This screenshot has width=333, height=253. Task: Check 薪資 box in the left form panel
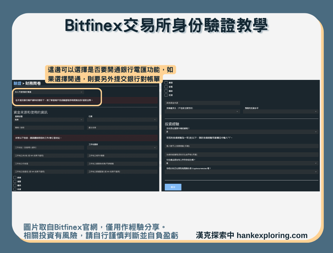click(15, 177)
